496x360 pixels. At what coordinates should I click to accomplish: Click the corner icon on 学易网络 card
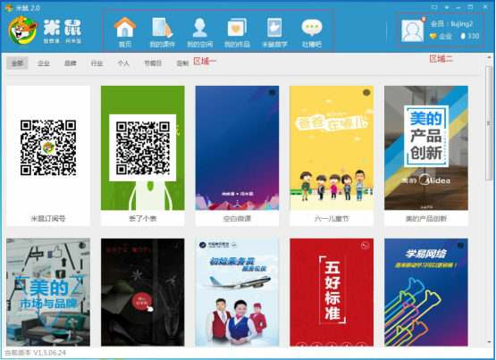[460, 245]
